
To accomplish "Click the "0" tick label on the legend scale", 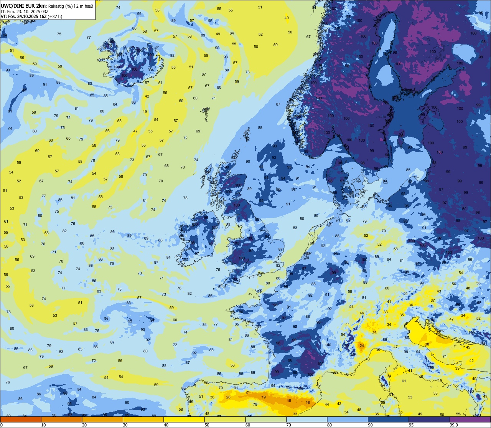I will point(2,425).
